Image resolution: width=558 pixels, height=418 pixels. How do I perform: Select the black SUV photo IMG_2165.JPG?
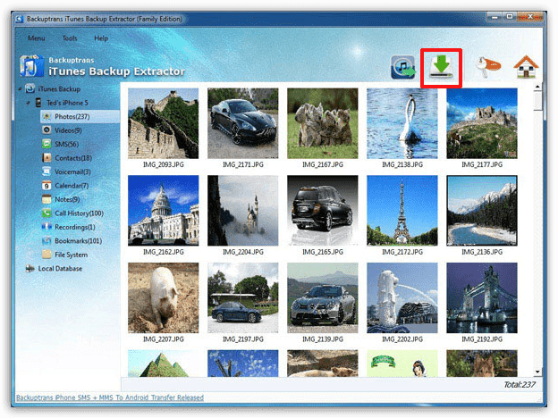323,211
